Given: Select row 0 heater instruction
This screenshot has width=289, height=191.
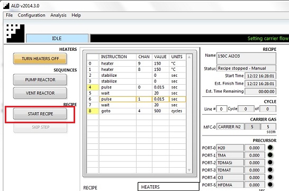Looking at the screenshot, I should pyautogui.click(x=118, y=63).
